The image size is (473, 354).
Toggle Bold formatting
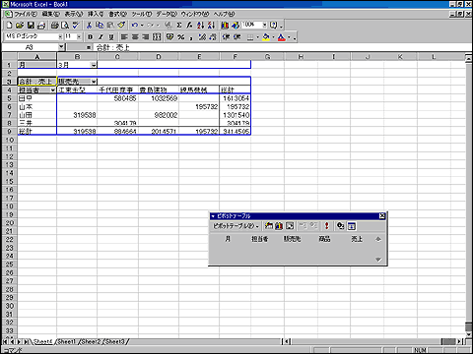pyautogui.click(x=90, y=37)
